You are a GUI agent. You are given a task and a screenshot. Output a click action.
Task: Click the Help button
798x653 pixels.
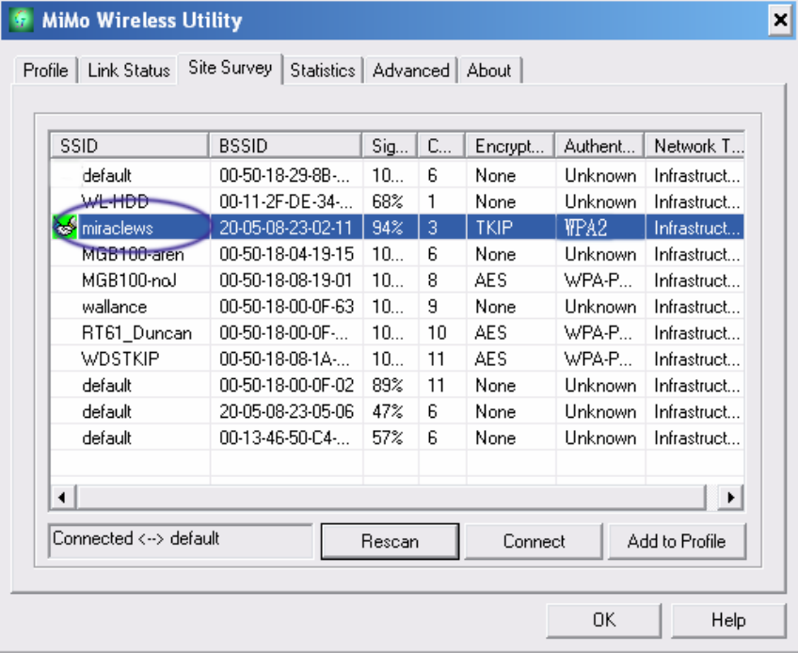coord(728,620)
